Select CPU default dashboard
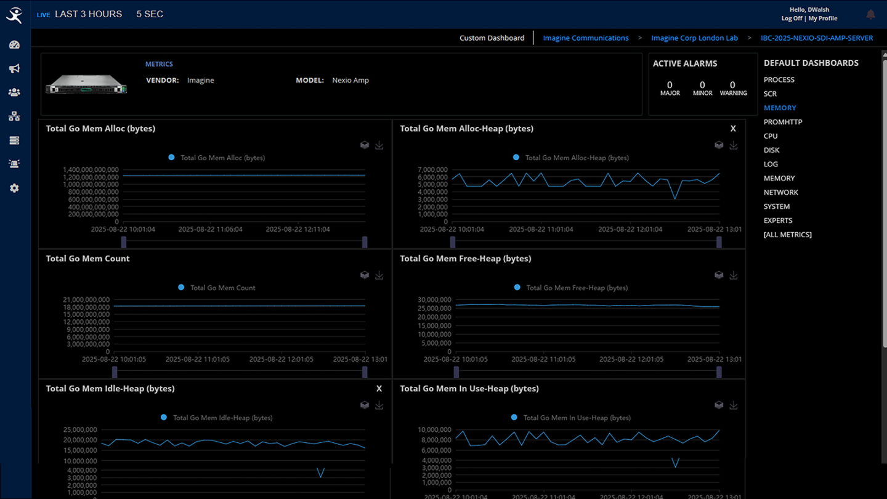 click(x=771, y=136)
